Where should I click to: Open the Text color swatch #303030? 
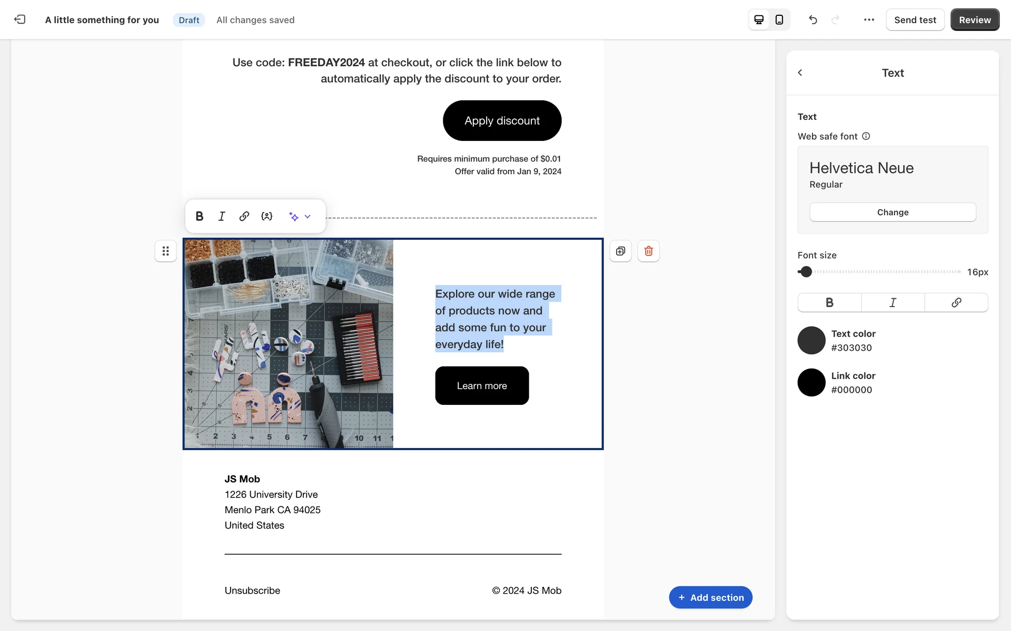811,340
